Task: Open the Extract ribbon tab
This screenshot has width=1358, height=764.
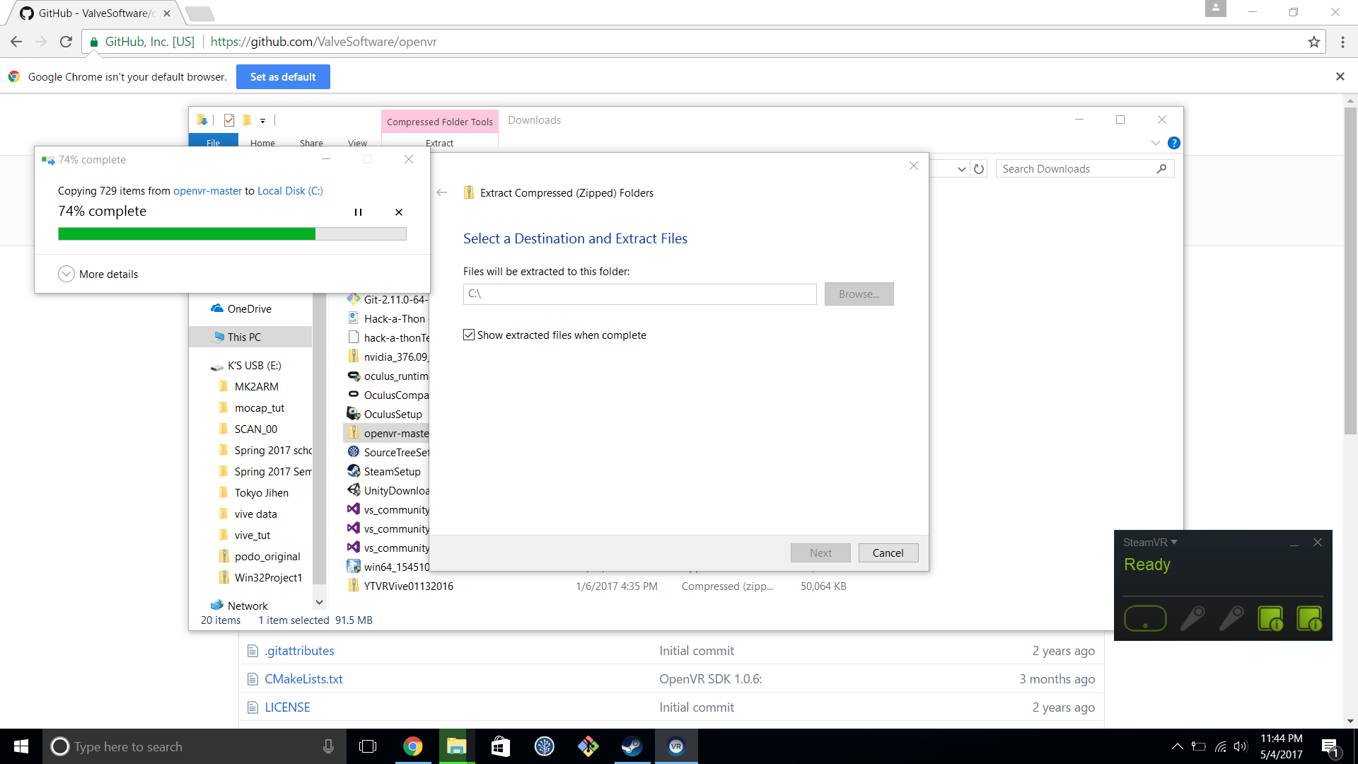Action: click(439, 143)
